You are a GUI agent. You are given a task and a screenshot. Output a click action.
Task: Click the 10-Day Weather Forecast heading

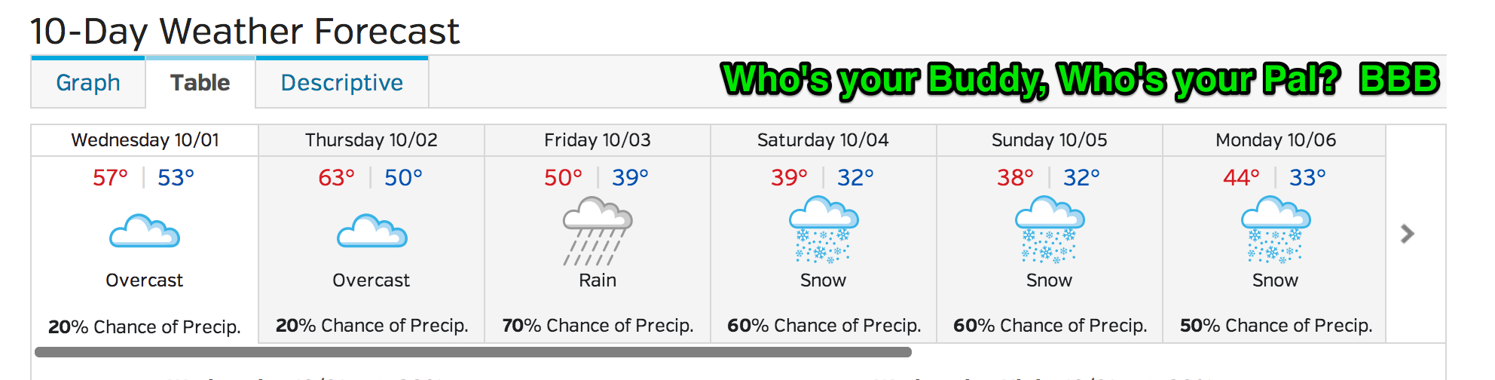tap(245, 32)
